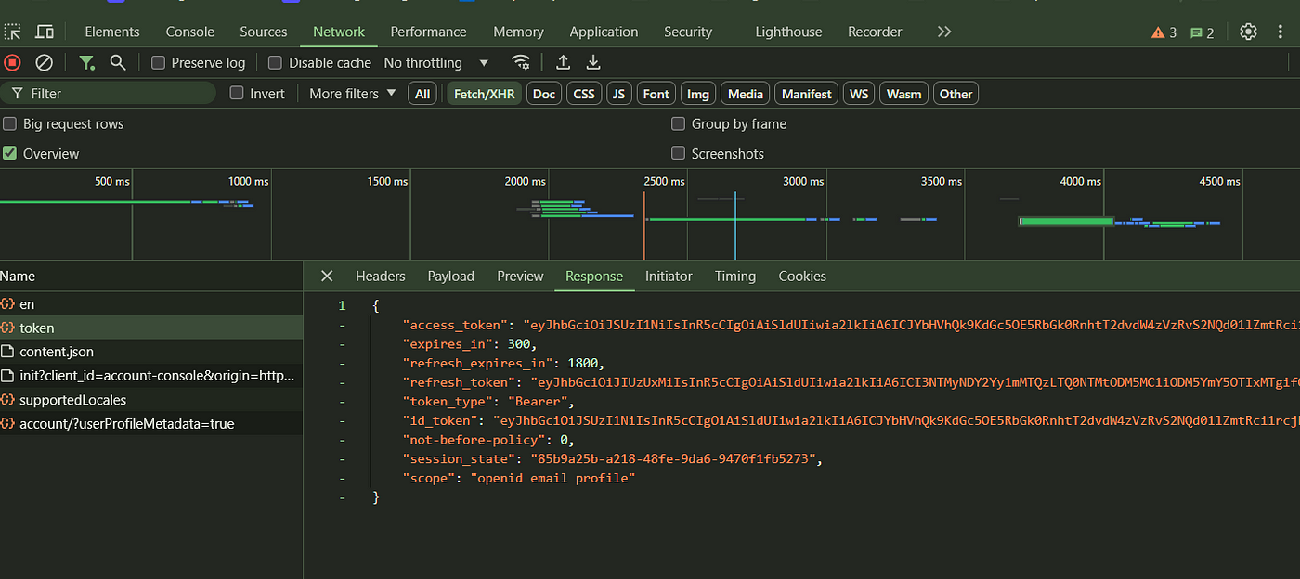This screenshot has width=1300, height=579.
Task: Enable Big request rows checkbox
Action: tap(9, 123)
